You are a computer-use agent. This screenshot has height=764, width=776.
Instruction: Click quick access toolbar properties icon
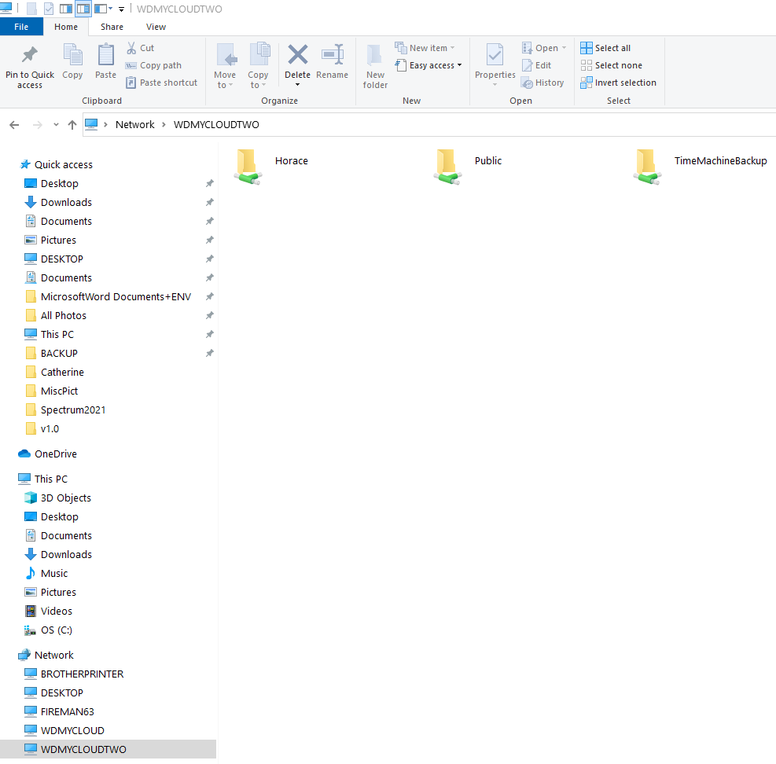pos(49,9)
